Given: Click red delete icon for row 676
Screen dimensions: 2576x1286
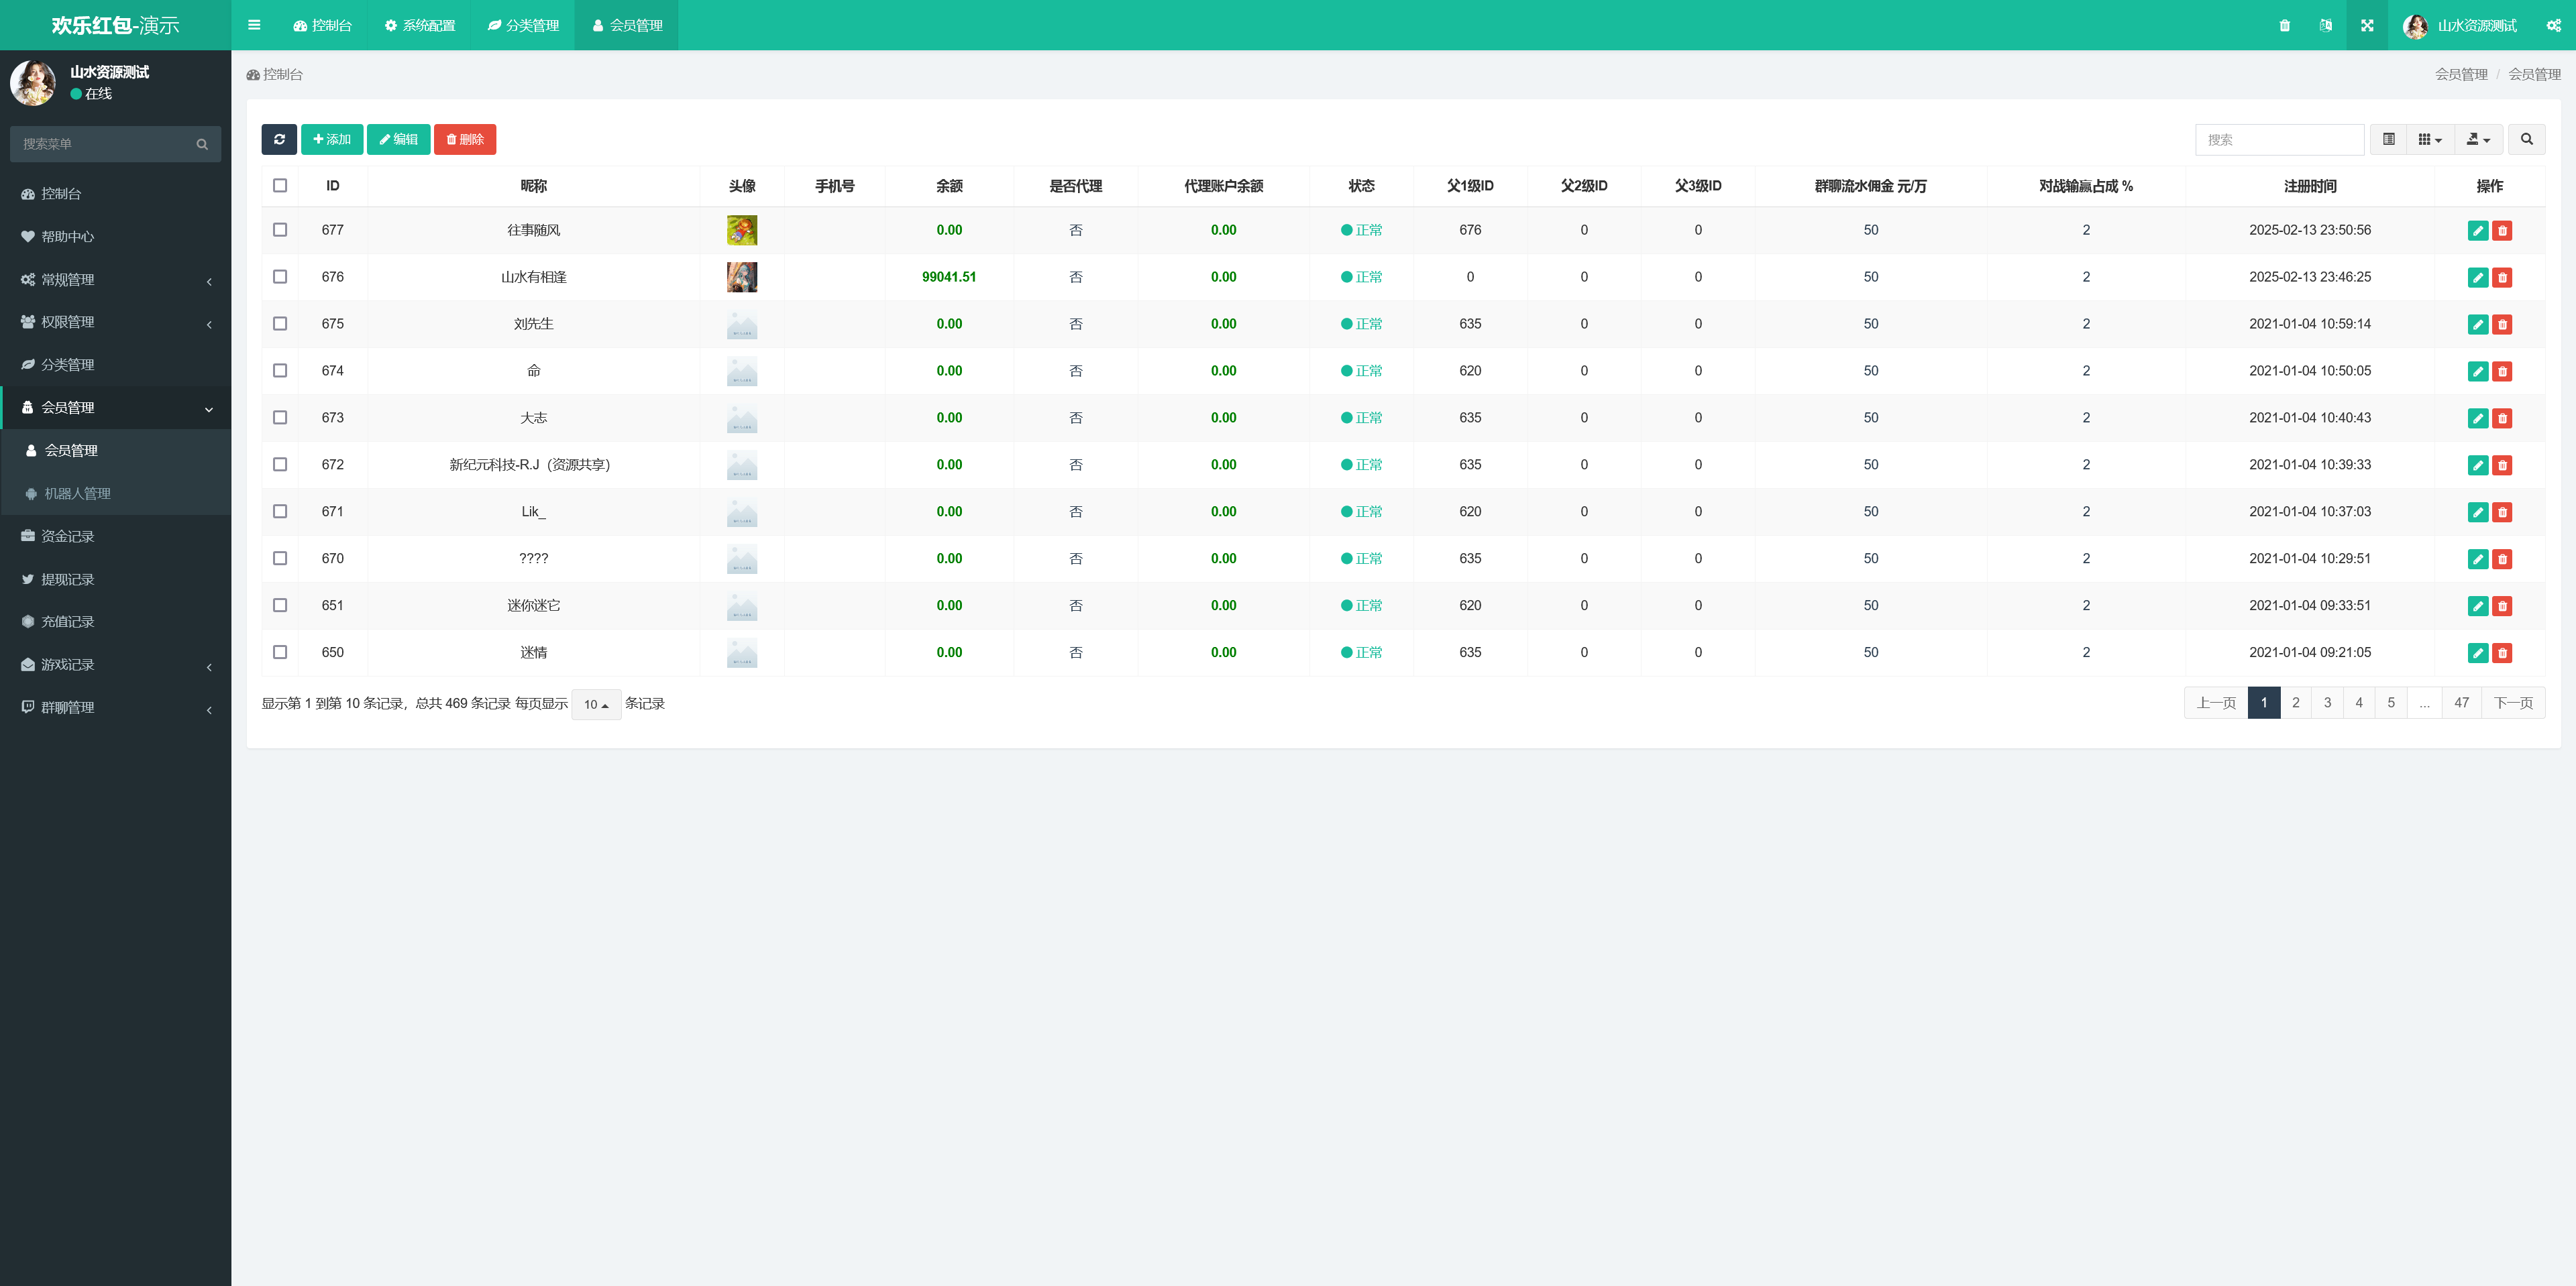Looking at the screenshot, I should (x=2502, y=278).
